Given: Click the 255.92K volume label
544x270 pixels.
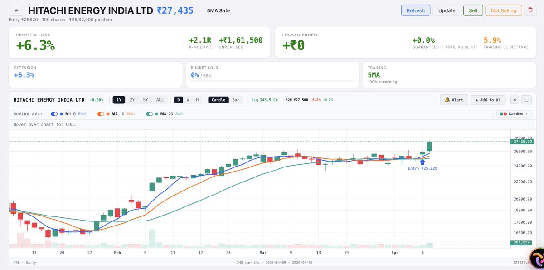Looking at the screenshot, I should [522, 243].
